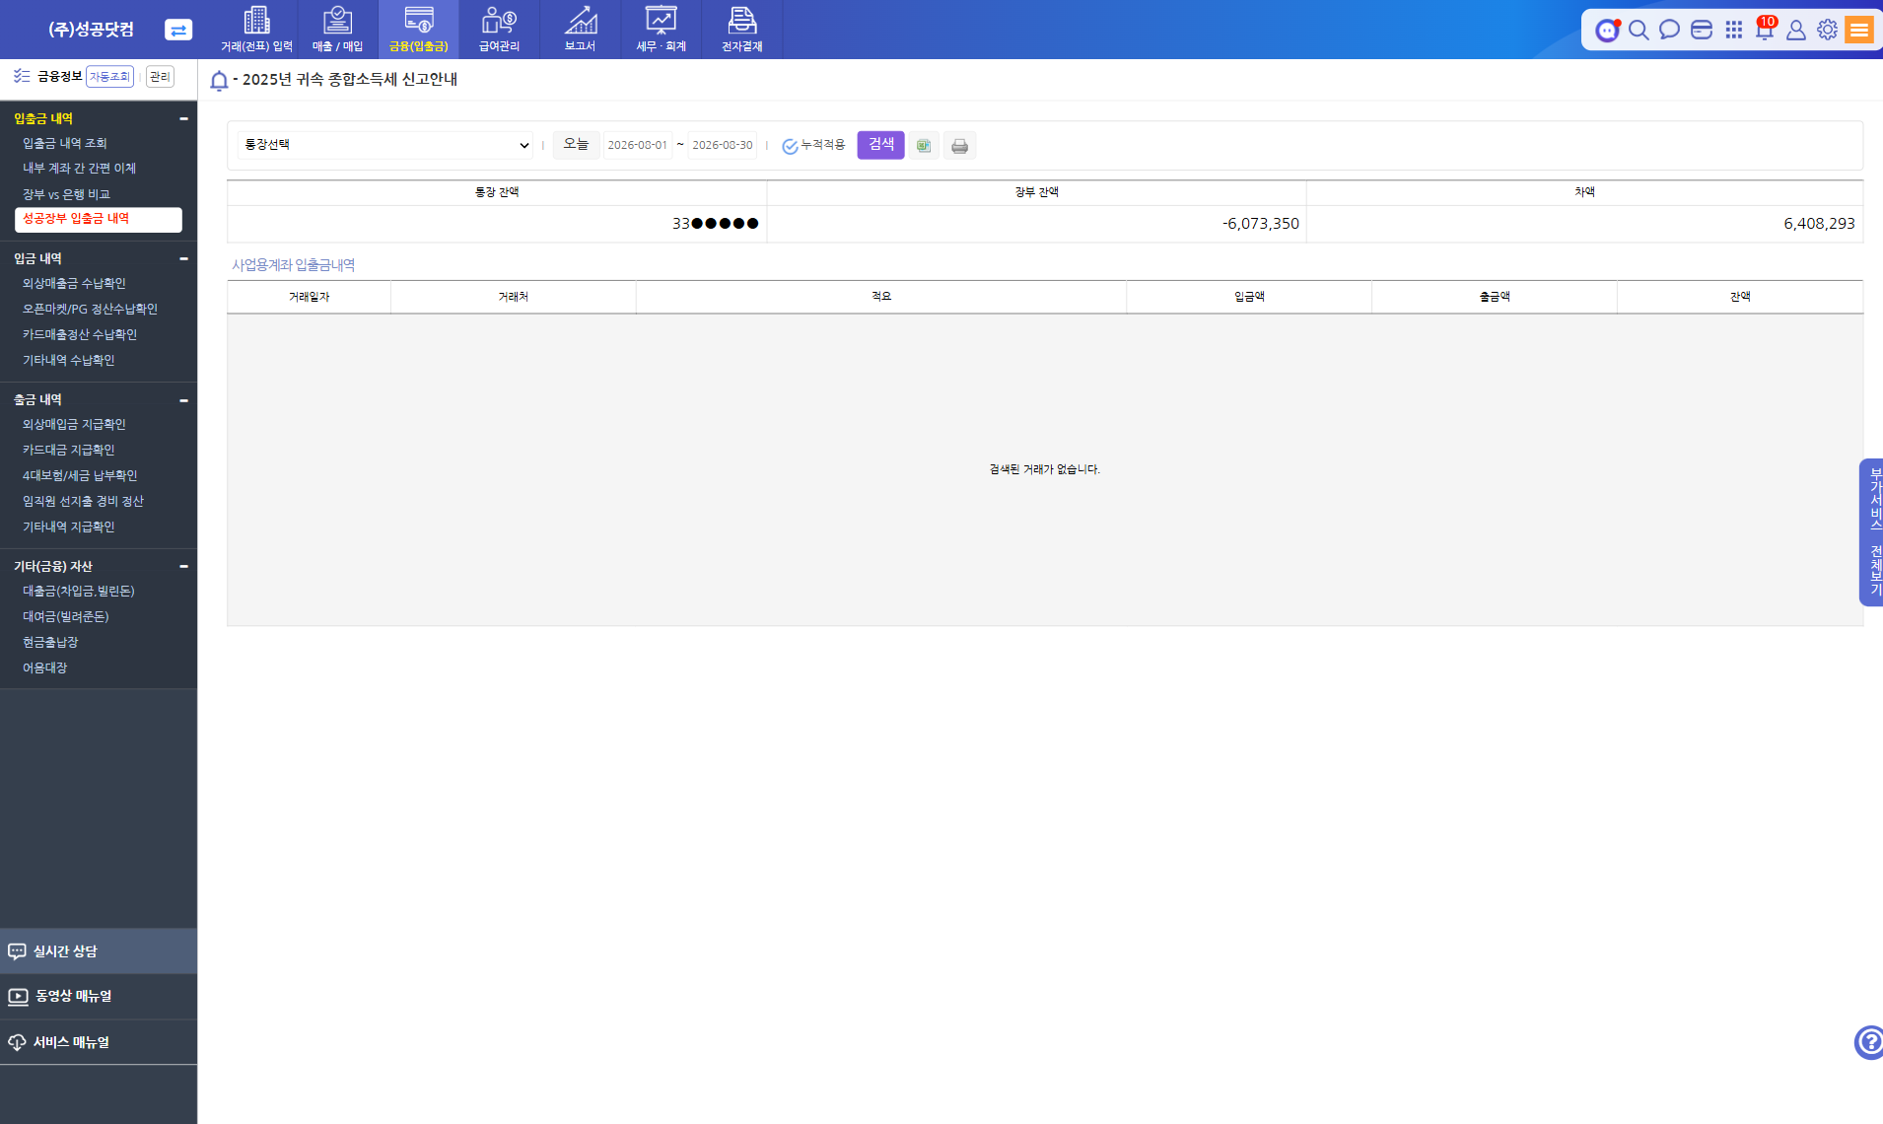This screenshot has height=1124, width=1883.
Task: Open the user profile icon
Action: (x=1796, y=30)
